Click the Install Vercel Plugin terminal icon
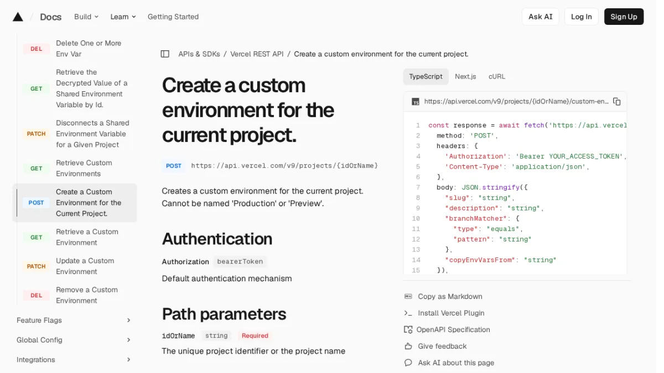Image resolution: width=664 pixels, height=373 pixels. coord(408,313)
